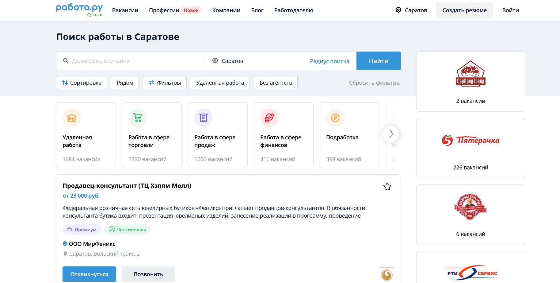Open the Радиус поиска option

tap(330, 61)
